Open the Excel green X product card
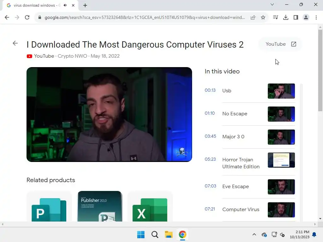Viewport: 323px width, 242px height. [150, 206]
